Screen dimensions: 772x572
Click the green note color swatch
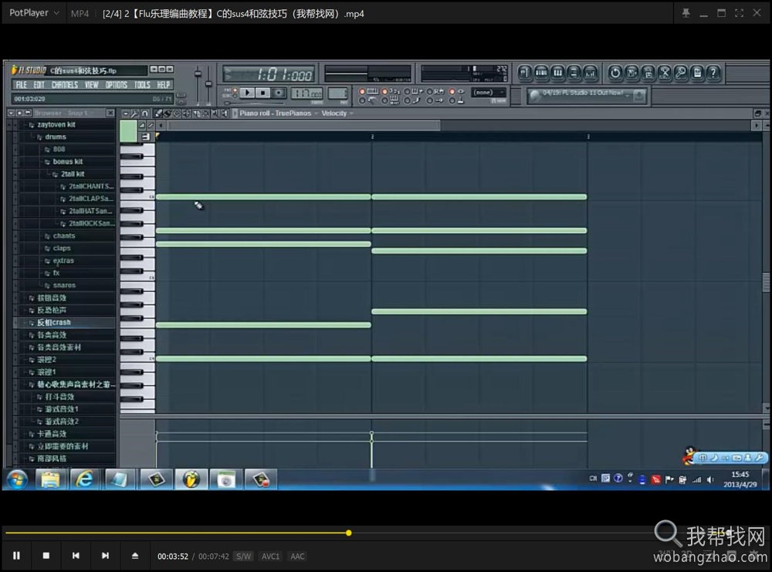(x=128, y=131)
